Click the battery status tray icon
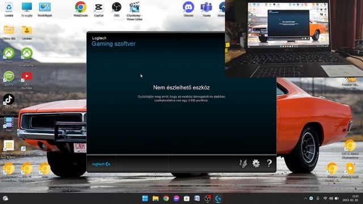This screenshot has height=204, width=363. pos(336,198)
